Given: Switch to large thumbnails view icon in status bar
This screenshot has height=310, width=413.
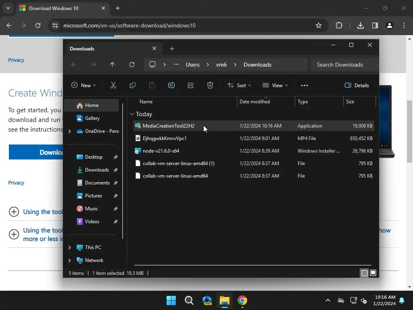Looking at the screenshot, I should (373, 273).
